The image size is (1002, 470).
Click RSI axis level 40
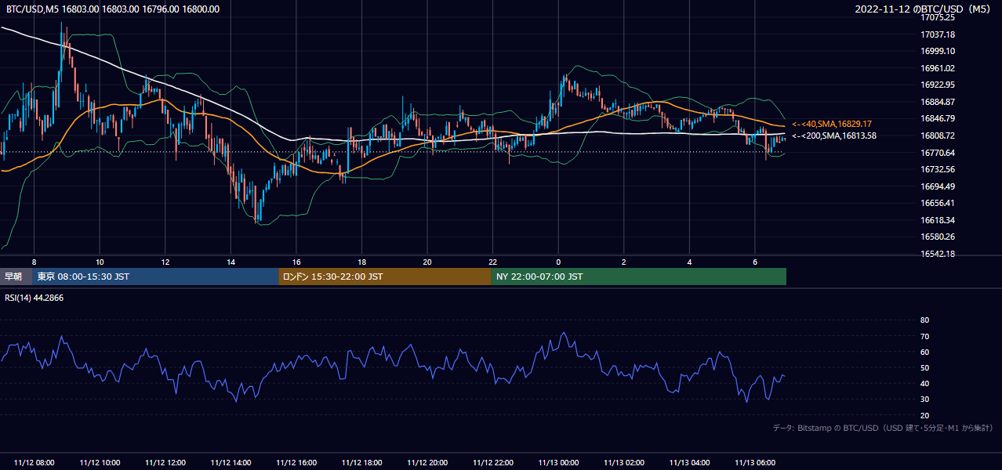point(924,383)
